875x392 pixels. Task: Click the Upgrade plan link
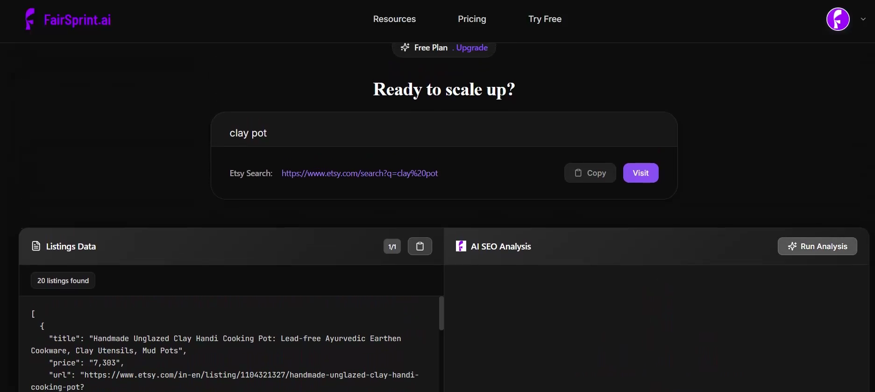point(472,48)
